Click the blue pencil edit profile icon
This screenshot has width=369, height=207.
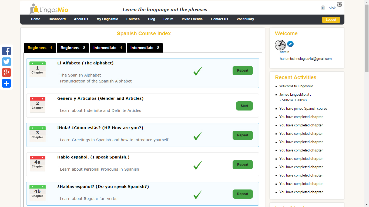click(290, 44)
